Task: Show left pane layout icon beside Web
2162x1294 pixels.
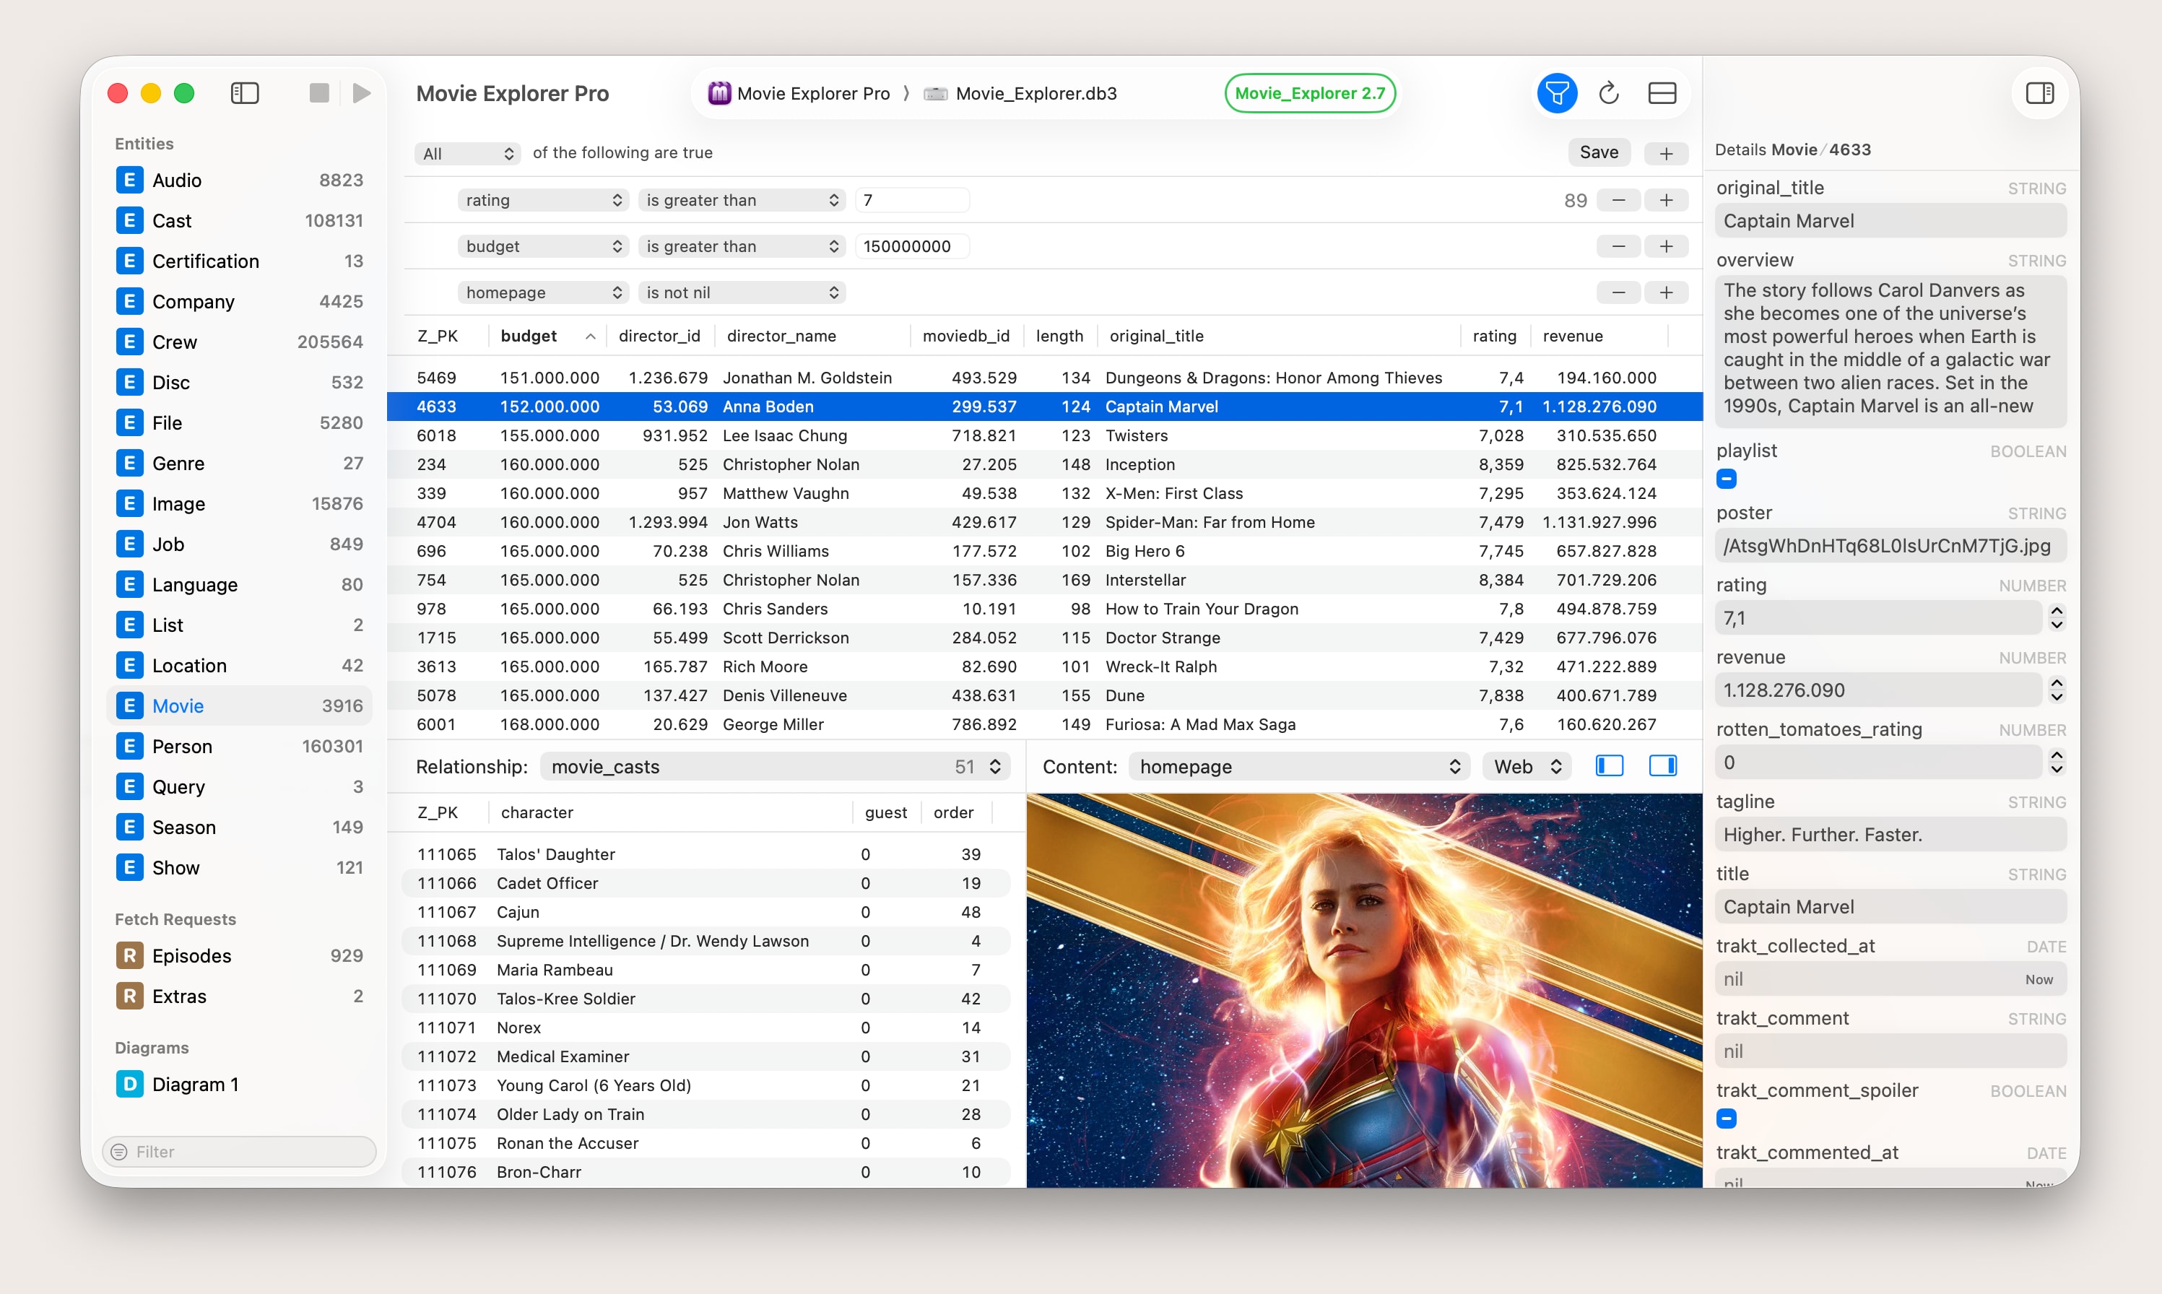Action: pyautogui.click(x=1608, y=766)
